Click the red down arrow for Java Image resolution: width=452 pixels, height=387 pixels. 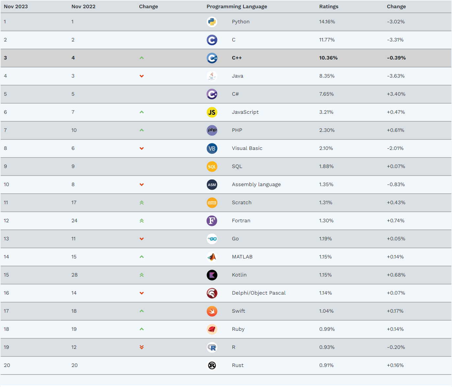click(x=142, y=76)
